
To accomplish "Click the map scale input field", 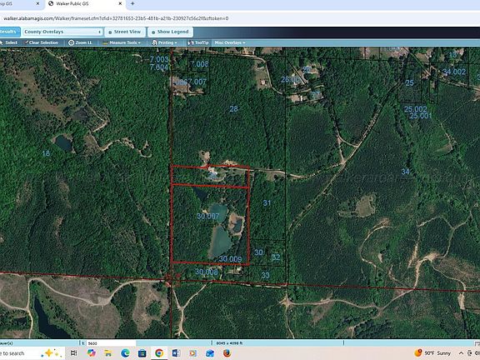I will (x=111, y=343).
